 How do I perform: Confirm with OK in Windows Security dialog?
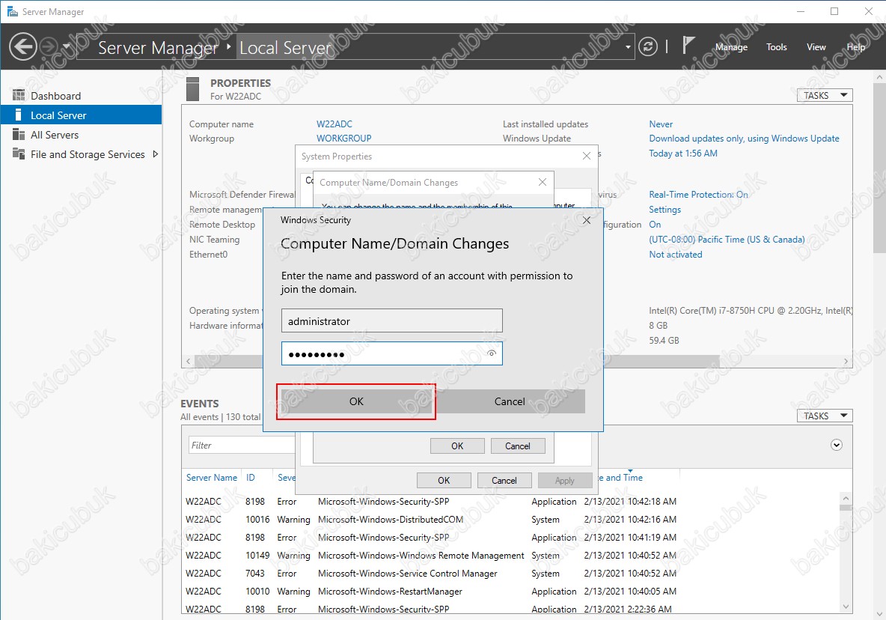click(x=356, y=401)
